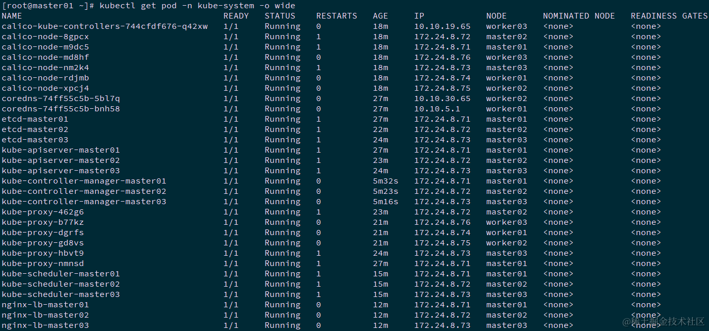Click pod name calico-node-8gpcx
The width and height of the screenshot is (709, 331).
point(45,37)
